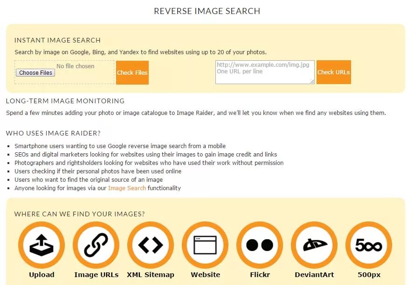Click the 'INSTANT IMAGE SEARCH' heading
Screen dimensions: 414x285
[x=57, y=40]
